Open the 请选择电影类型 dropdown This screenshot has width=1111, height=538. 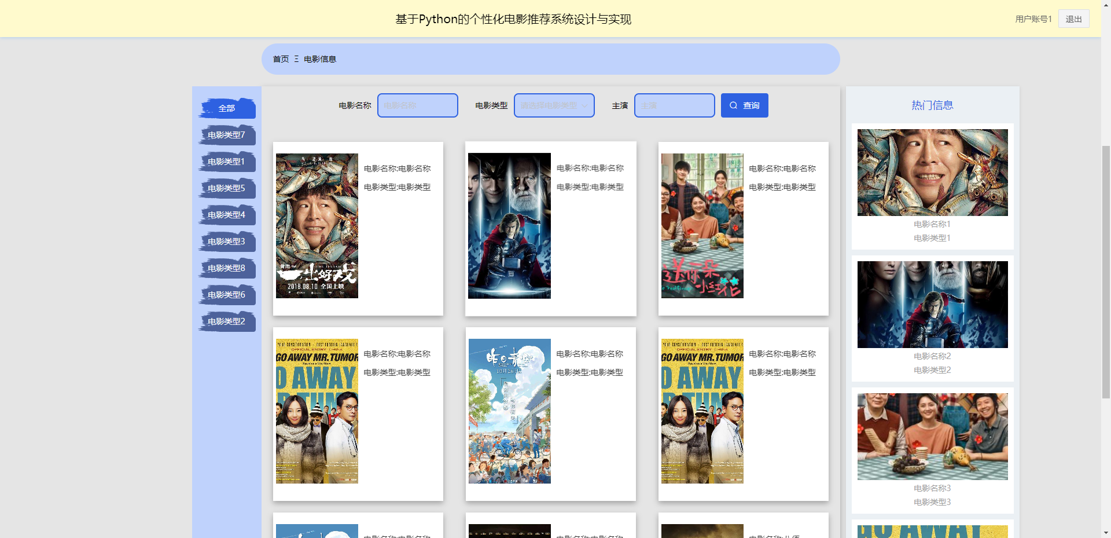click(550, 105)
